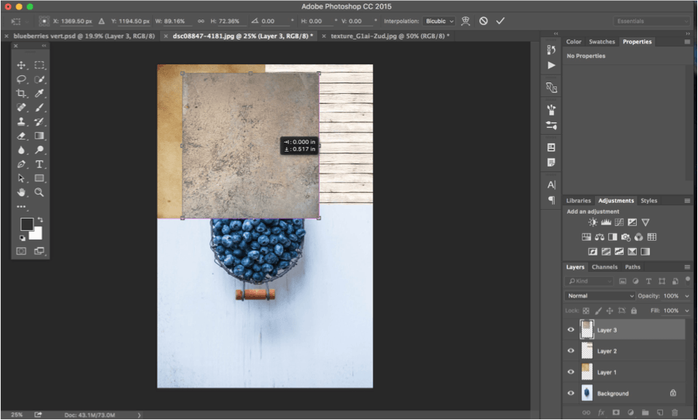The width and height of the screenshot is (698, 420).
Task: Commit transform with checkmark icon
Action: (500, 21)
